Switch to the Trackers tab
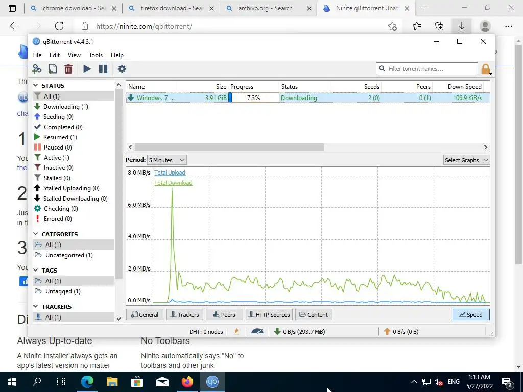 click(x=185, y=314)
